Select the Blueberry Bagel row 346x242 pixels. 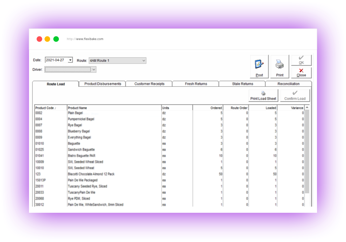169,131
